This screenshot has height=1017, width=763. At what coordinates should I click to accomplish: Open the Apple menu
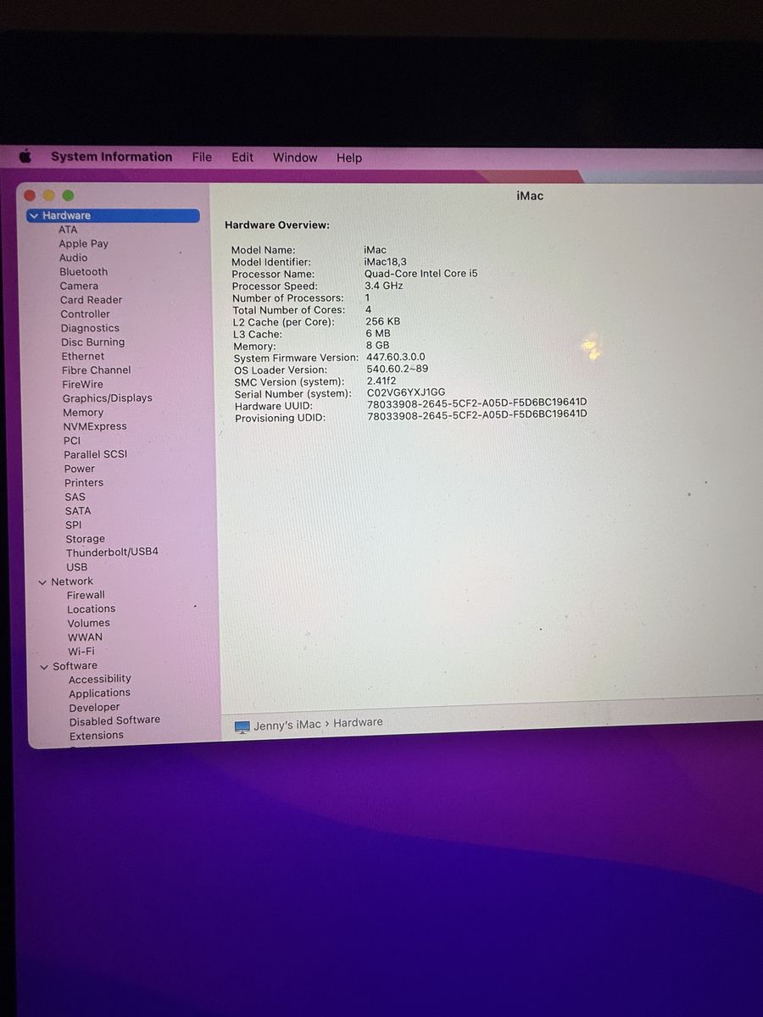[25, 156]
